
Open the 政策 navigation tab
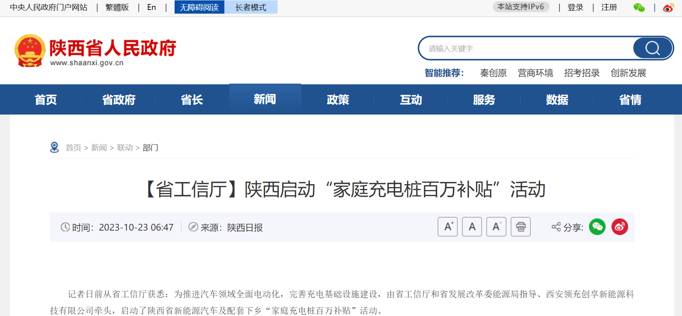tap(338, 100)
